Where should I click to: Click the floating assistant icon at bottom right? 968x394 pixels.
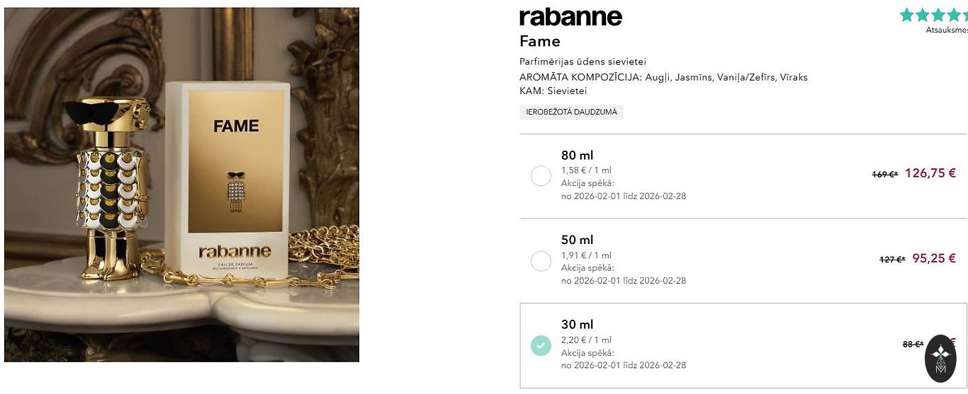click(x=940, y=359)
